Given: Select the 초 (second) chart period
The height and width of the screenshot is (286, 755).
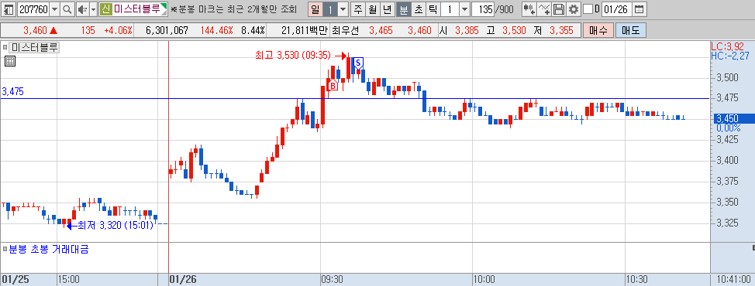Looking at the screenshot, I should [x=418, y=9].
